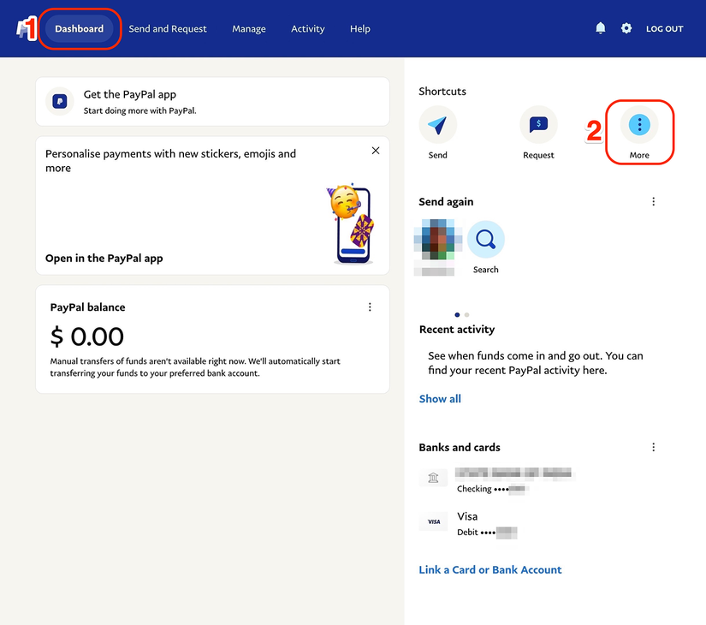
Task: Select the Visa Debit card entry
Action: (x=467, y=523)
